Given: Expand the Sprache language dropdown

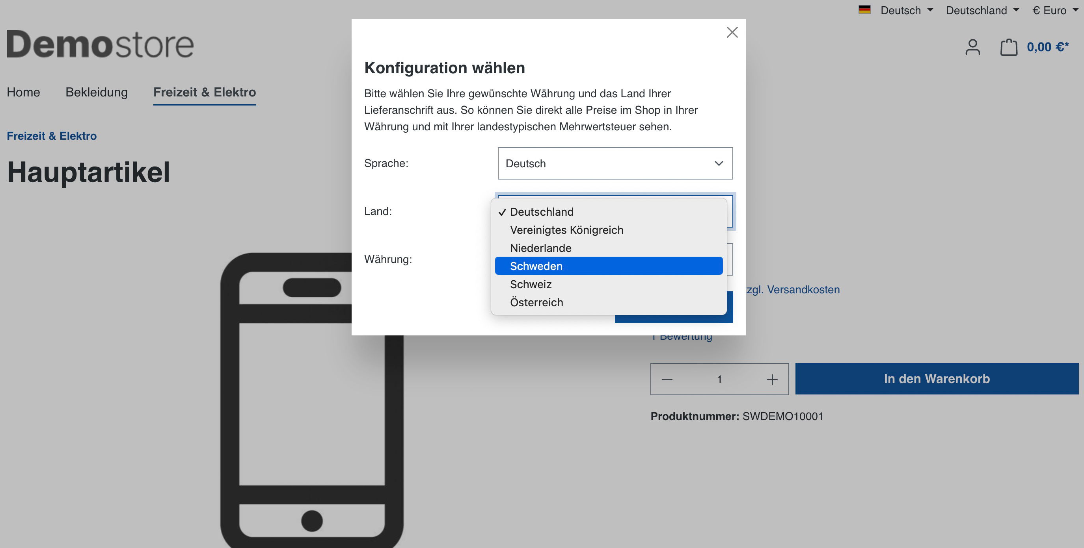Looking at the screenshot, I should click(x=615, y=163).
